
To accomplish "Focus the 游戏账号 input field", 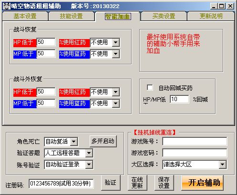I will click(x=195, y=142).
